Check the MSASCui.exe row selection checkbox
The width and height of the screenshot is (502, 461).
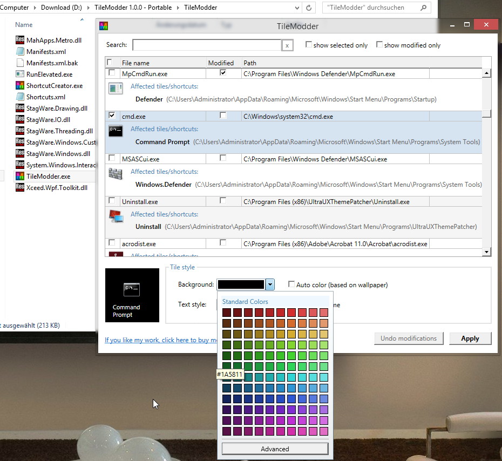click(x=112, y=158)
